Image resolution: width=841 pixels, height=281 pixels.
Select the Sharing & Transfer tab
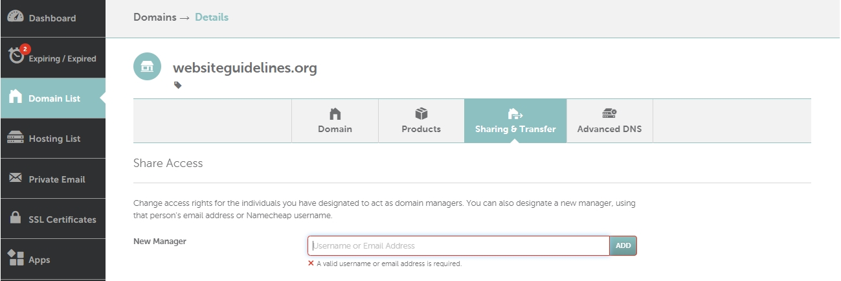515,120
